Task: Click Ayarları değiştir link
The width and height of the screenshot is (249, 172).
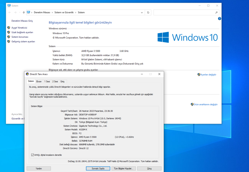Action: pyautogui.click(x=208, y=74)
